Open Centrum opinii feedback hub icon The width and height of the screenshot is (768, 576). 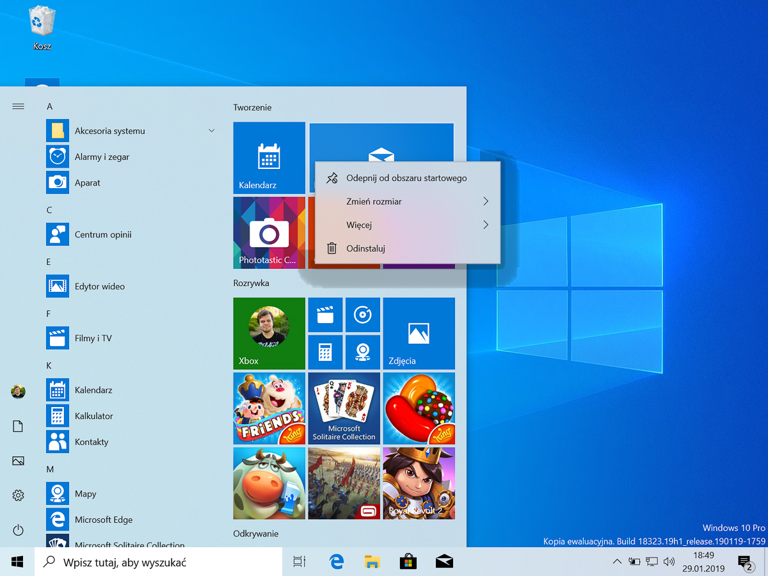[58, 234]
